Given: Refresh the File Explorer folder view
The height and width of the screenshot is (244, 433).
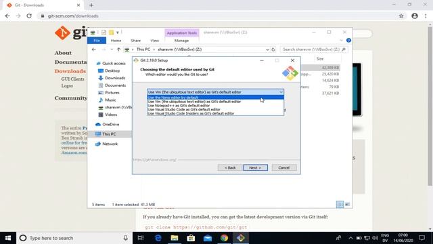Looking at the screenshot, I should 273,49.
